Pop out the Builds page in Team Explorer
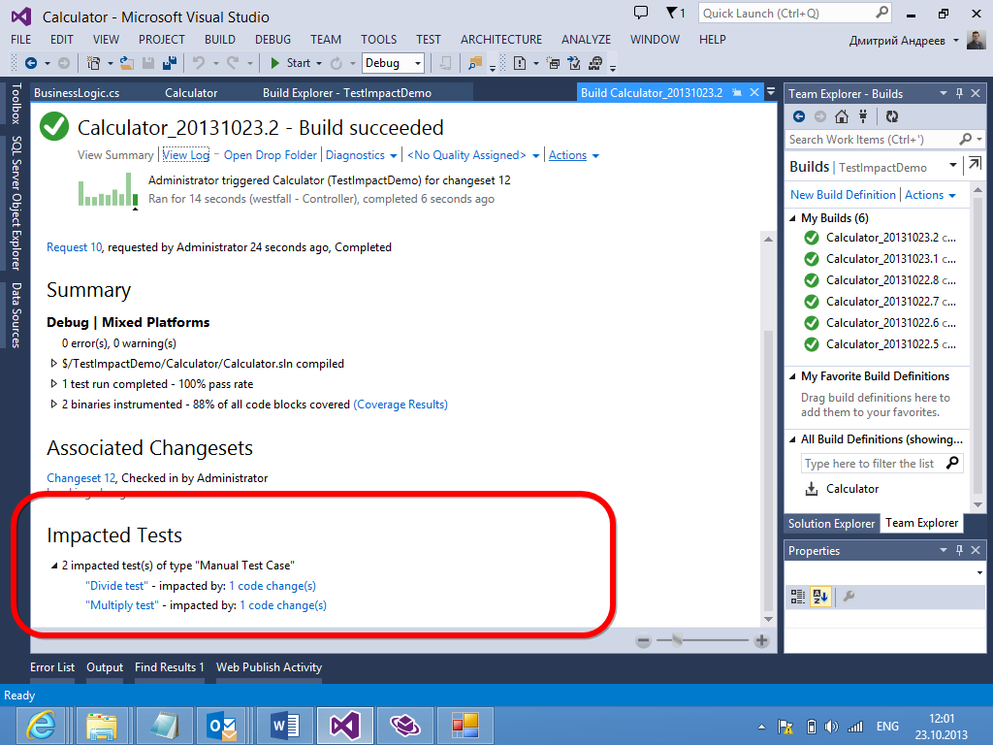993x745 pixels. [x=976, y=164]
